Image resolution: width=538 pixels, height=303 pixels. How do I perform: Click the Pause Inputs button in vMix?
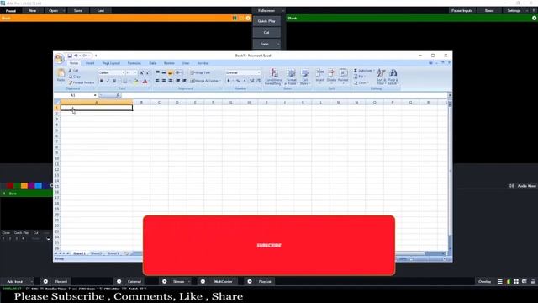pyautogui.click(x=462, y=11)
